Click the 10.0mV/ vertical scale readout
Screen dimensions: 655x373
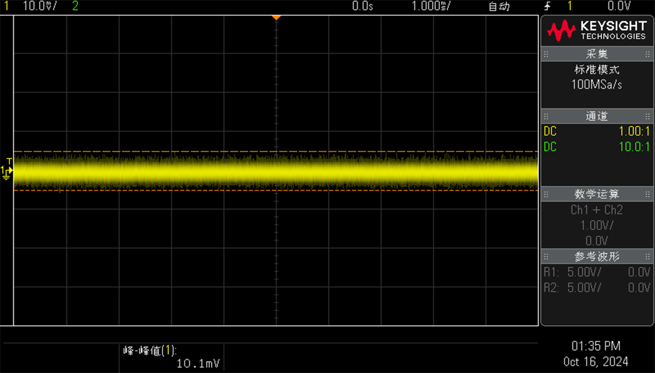pyautogui.click(x=40, y=6)
